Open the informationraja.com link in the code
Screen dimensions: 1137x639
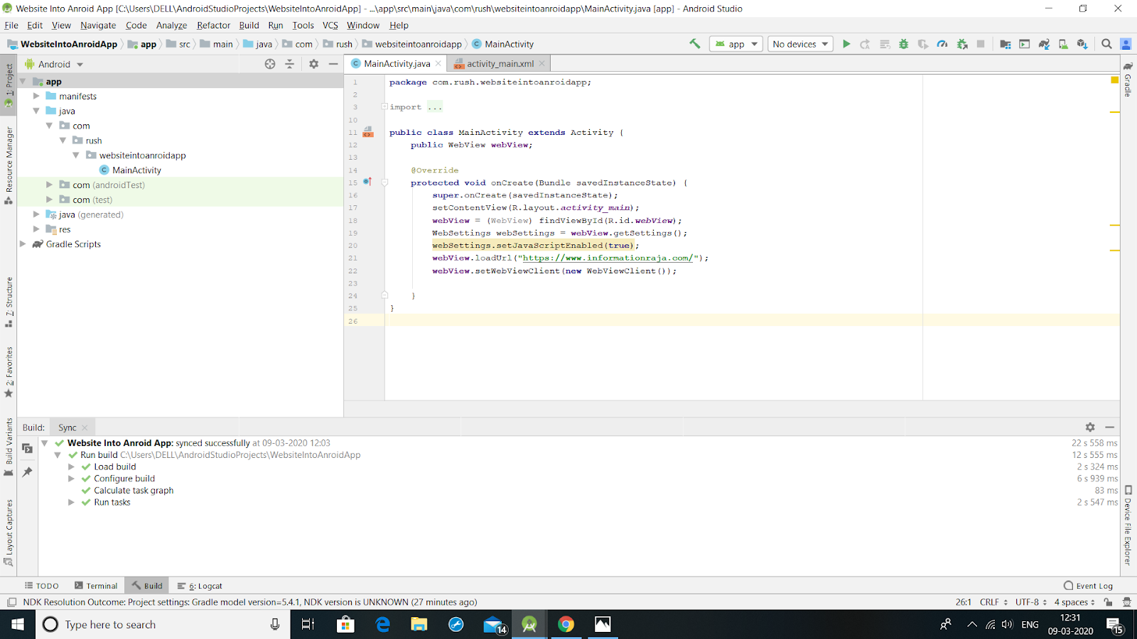click(608, 258)
